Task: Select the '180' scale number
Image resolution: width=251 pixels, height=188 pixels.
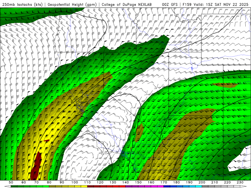Action: (x=177, y=182)
